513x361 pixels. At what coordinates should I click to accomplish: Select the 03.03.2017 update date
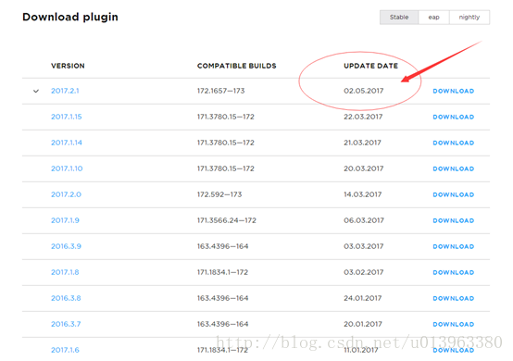click(364, 246)
